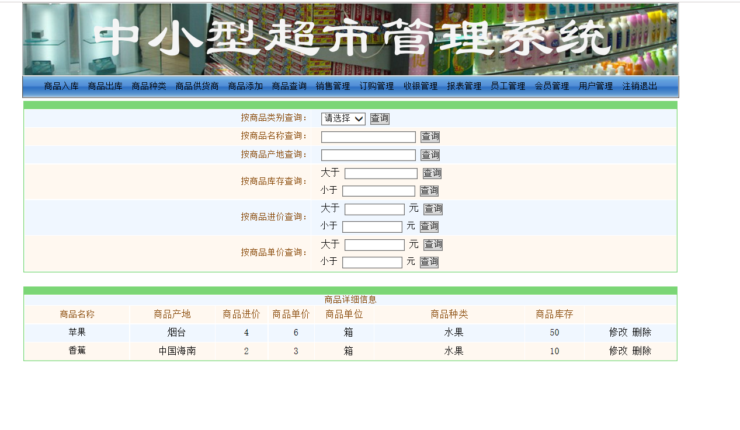740x430 pixels.
Task: Focus the 按商品名称查询 text field
Action: pyautogui.click(x=368, y=137)
